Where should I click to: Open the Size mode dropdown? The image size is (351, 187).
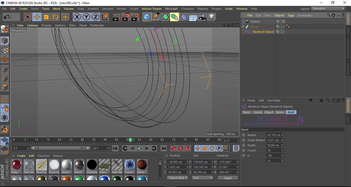202,178
